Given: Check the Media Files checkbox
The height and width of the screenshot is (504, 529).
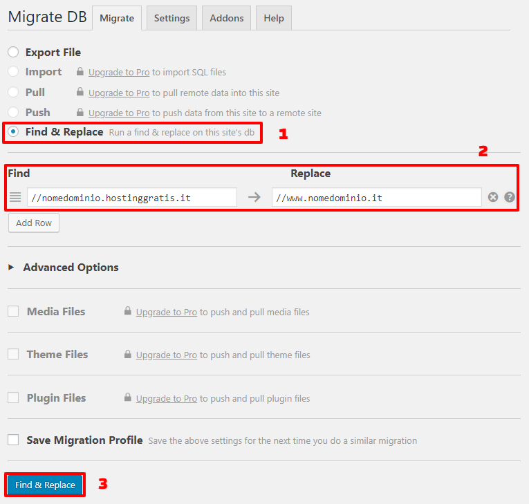Looking at the screenshot, I should tap(13, 311).
